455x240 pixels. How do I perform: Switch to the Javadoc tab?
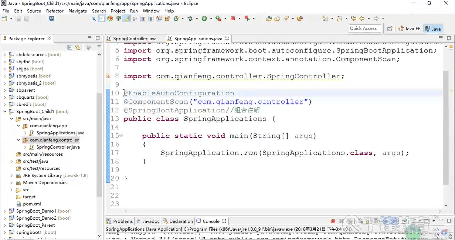click(147, 221)
